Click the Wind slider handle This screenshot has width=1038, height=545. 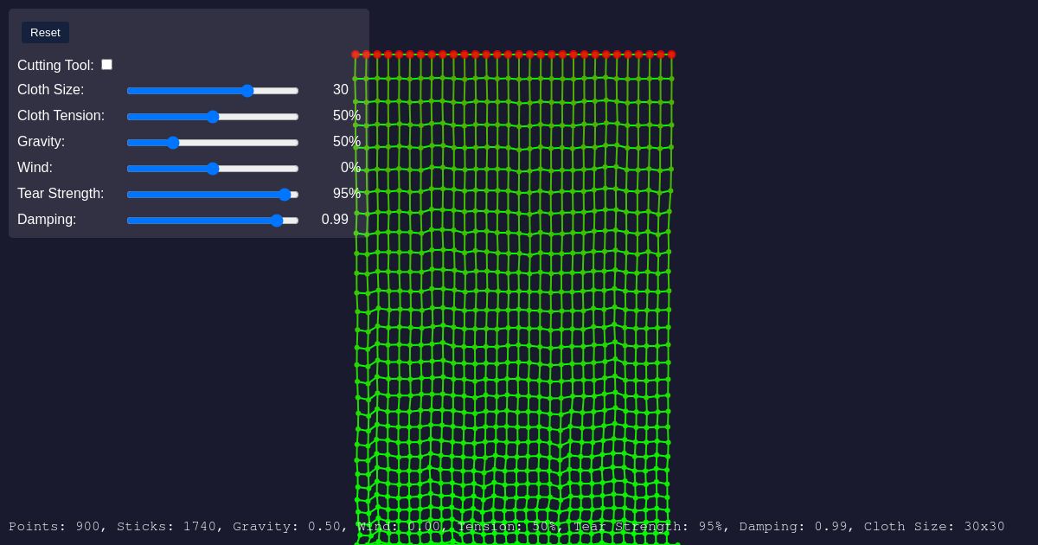pos(213,169)
